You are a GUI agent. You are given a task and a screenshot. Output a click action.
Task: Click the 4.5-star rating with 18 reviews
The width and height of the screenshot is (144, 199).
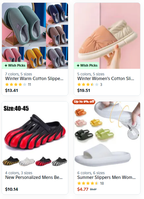click(91, 183)
